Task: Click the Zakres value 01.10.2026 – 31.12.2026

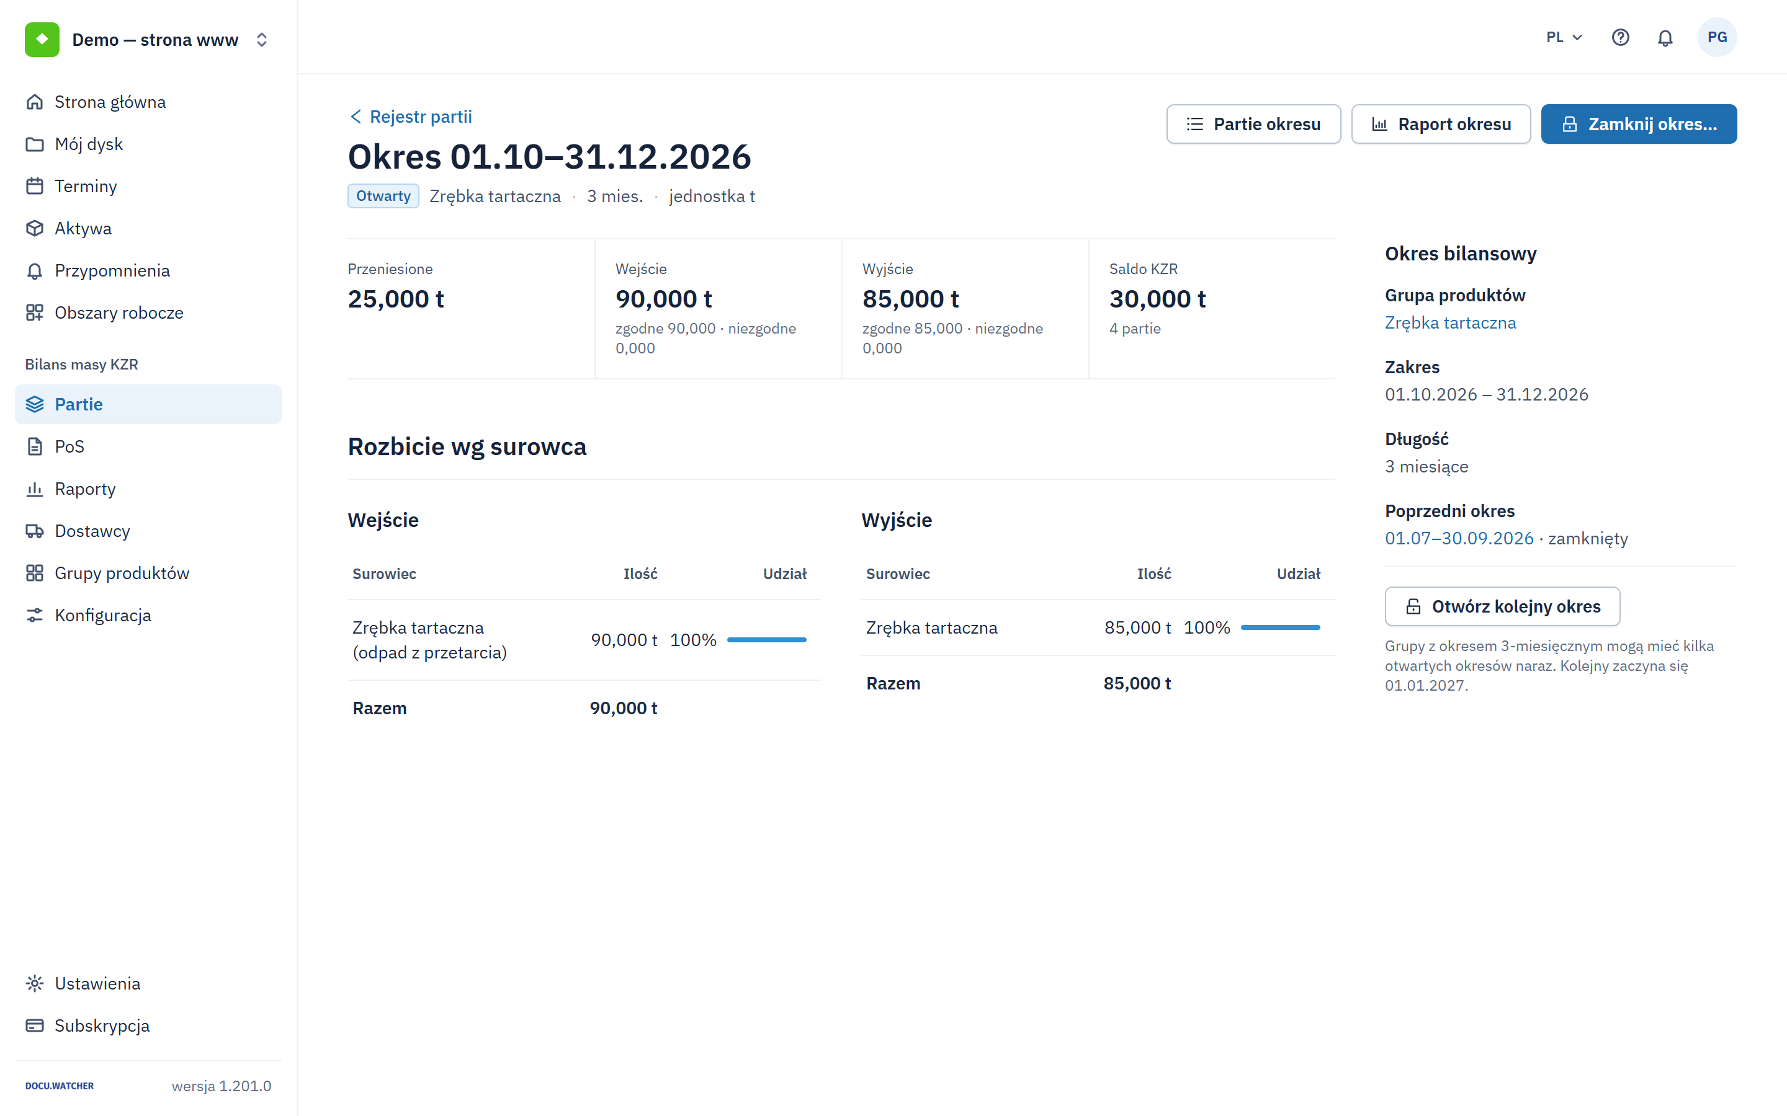Action: click(1487, 394)
